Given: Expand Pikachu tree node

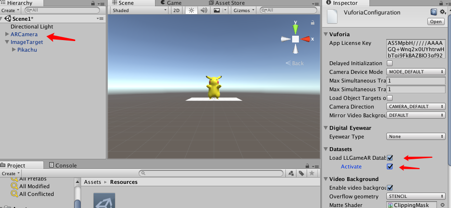Looking at the screenshot, I should [14, 50].
